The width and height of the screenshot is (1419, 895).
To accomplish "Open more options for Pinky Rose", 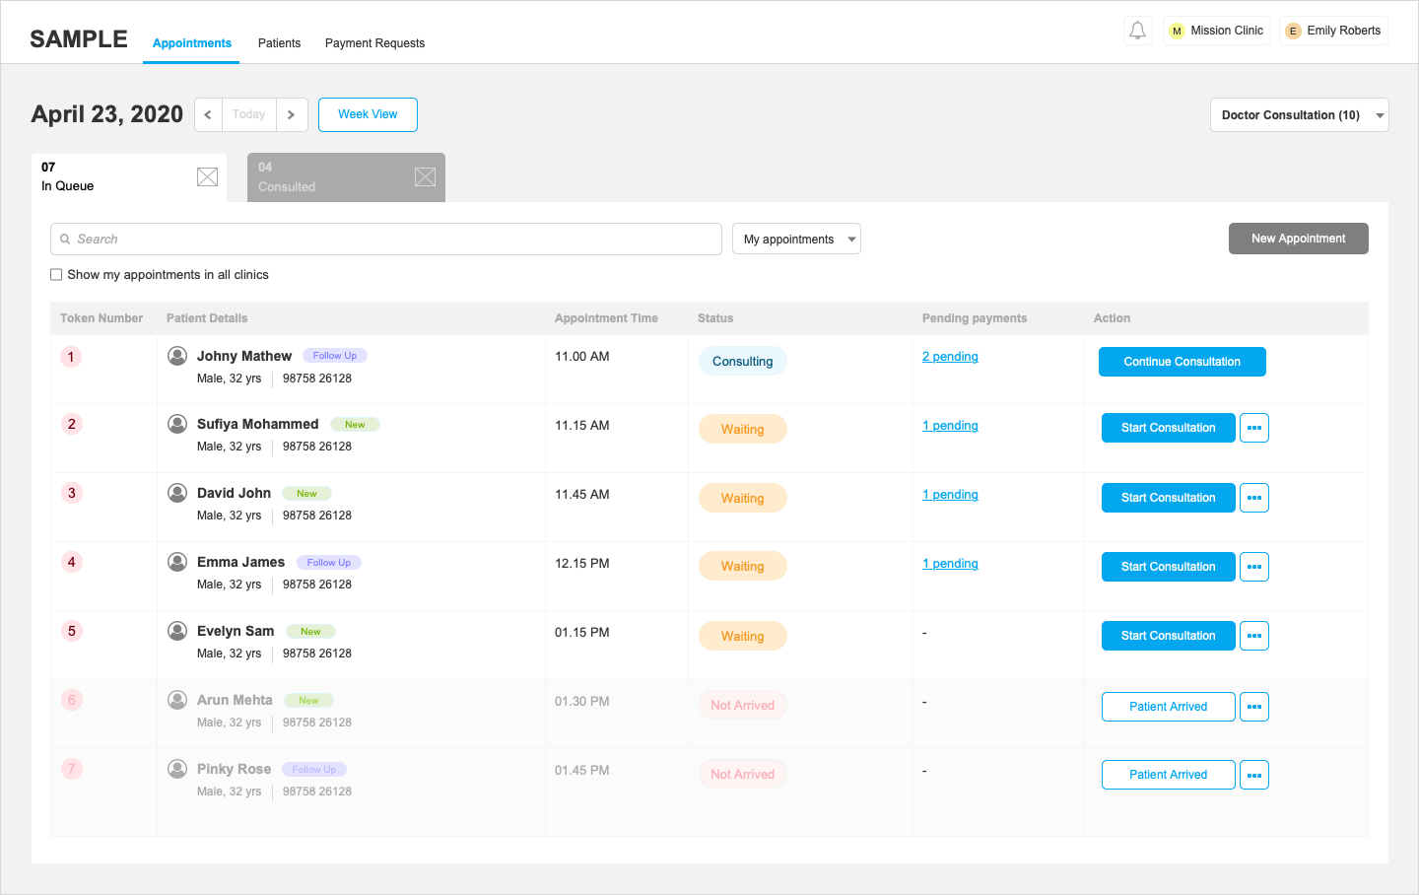I will coord(1254,775).
